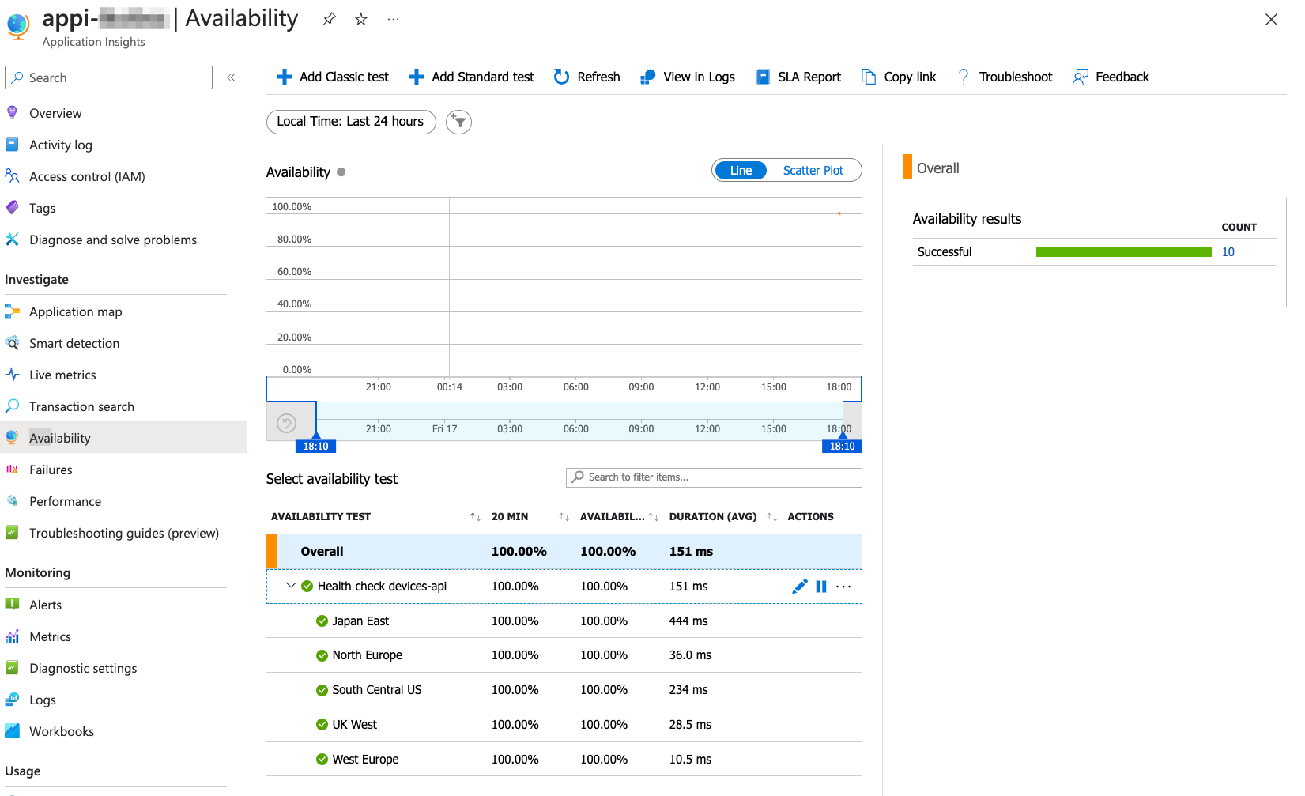1305x796 pixels.
Task: Select the Overall row in the table
Action: click(564, 552)
